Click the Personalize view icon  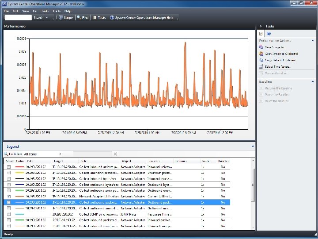point(261,73)
